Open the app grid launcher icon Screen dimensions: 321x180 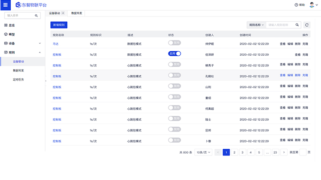[x=5, y=4]
